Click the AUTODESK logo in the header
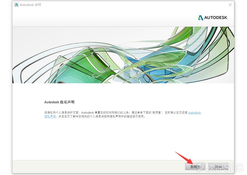 click(213, 17)
